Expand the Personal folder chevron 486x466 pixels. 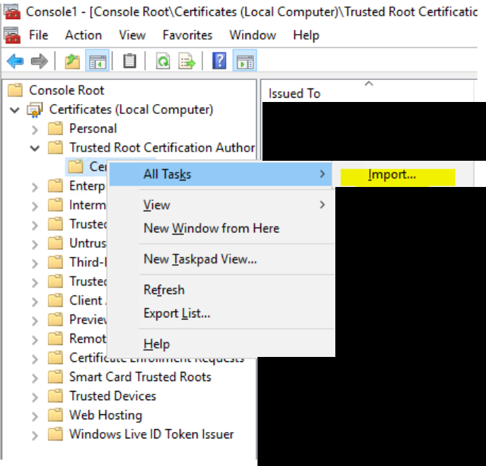coord(35,129)
